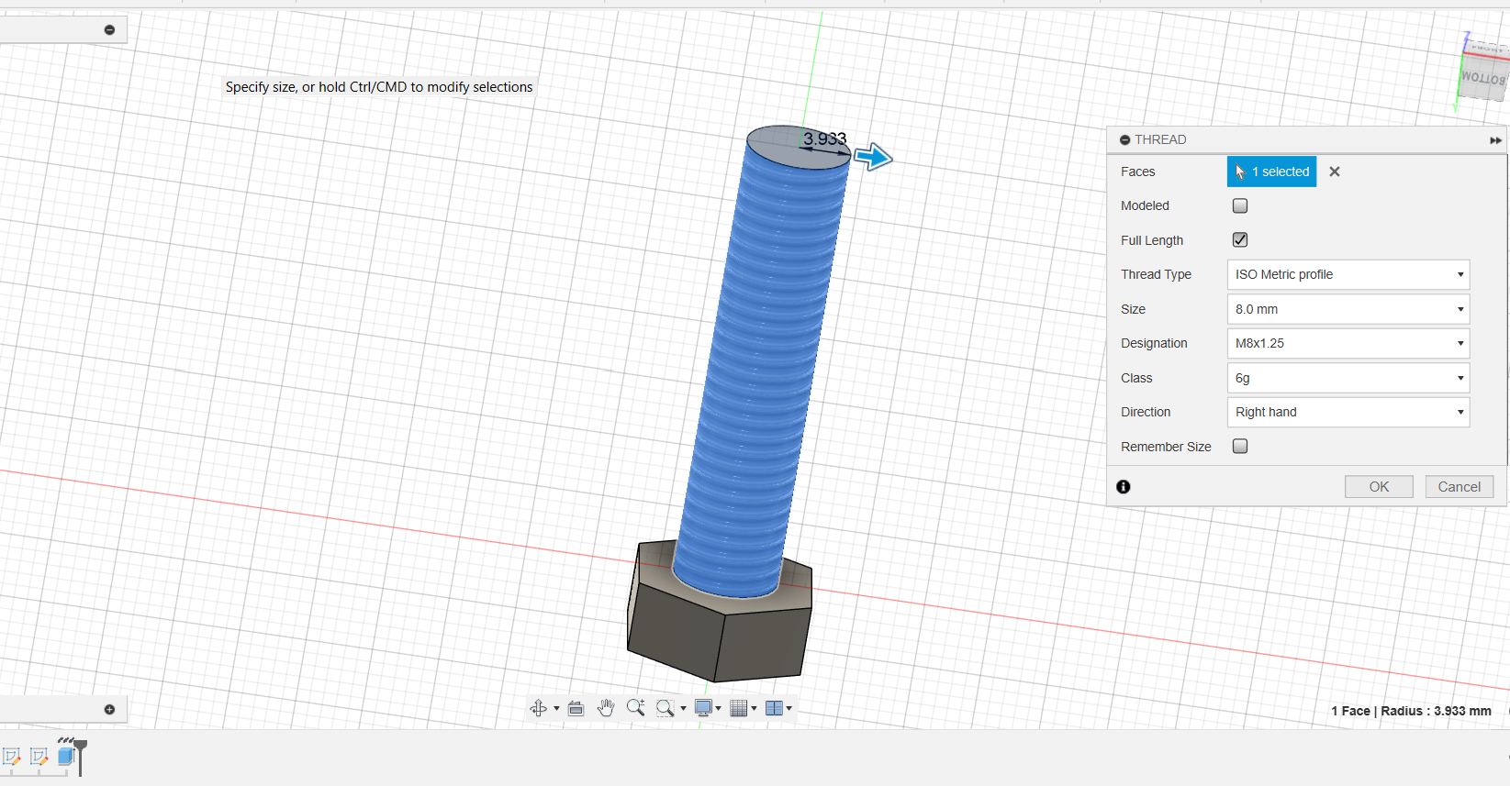Viewport: 1510px width, 786px height.
Task: Click the blue arrow manipulator on the bolt
Action: [x=873, y=157]
